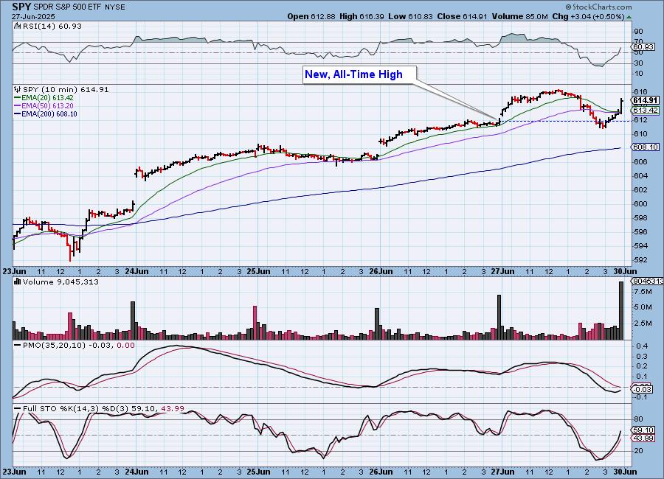Viewport: 664px width, 479px height.
Task: Click the OHLC bars icon before SPY (10 min)
Action: coord(18,89)
